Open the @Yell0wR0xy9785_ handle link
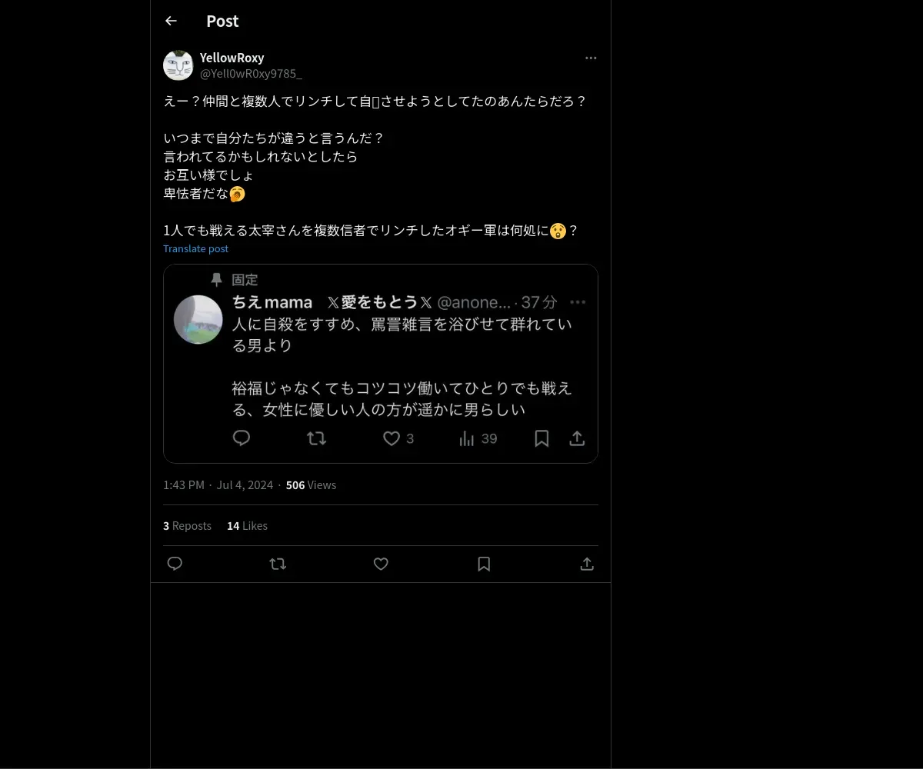This screenshot has height=769, width=923. pos(251,73)
